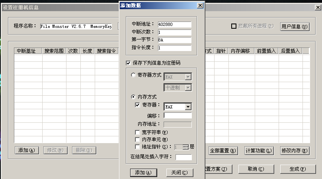The width and height of the screenshot is (322, 179).
Task: Toggle the 拦截所有进程 checkbox
Action: coord(234,26)
